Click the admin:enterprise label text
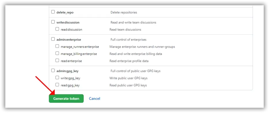This screenshot has height=113, width=269. pyautogui.click(x=69, y=39)
